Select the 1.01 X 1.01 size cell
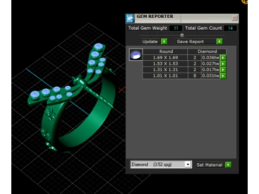The width and height of the screenshot is (259, 194). [x=165, y=75]
